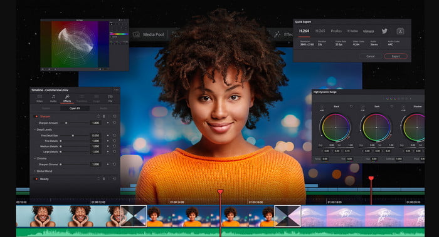Adjust the Sharpen Amount slider
This screenshot has width=439, height=237.
click(x=74, y=123)
